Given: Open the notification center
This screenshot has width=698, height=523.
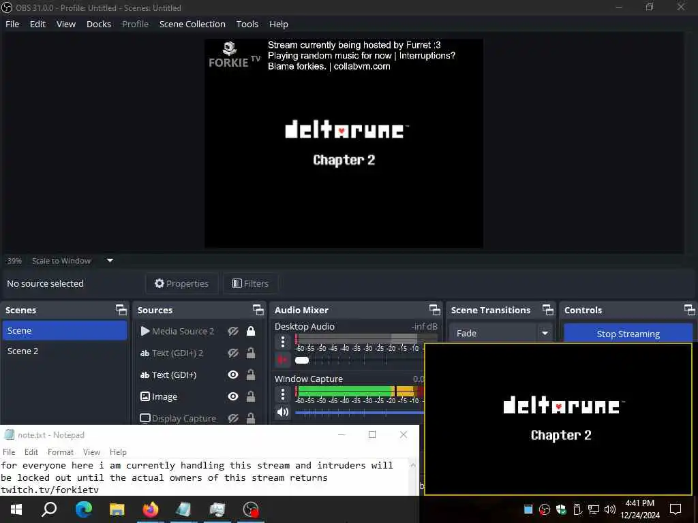Looking at the screenshot, I should click(676, 509).
